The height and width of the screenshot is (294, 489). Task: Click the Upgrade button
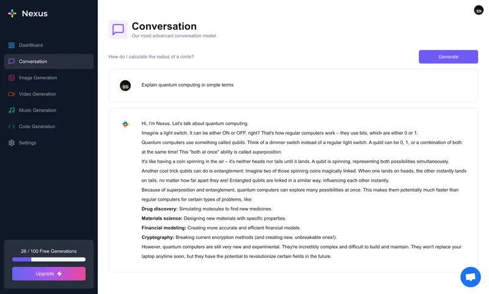click(x=49, y=274)
